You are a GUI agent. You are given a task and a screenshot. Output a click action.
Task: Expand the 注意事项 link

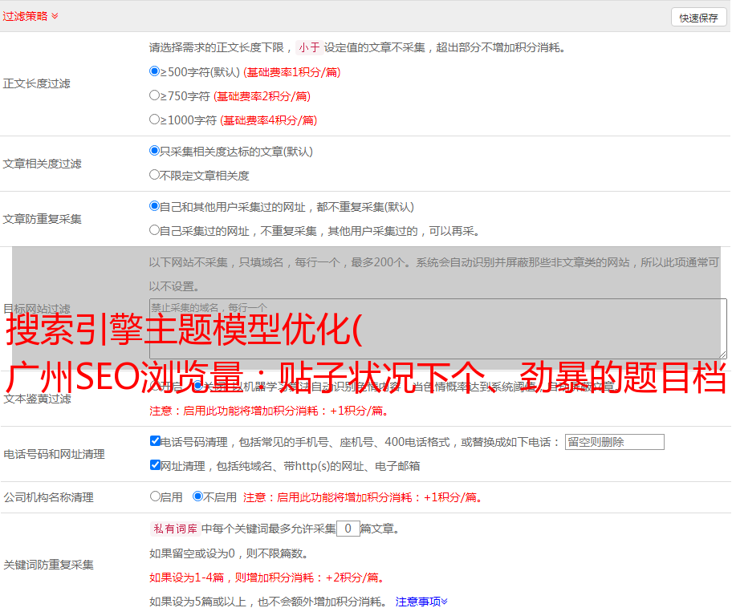pyautogui.click(x=421, y=602)
